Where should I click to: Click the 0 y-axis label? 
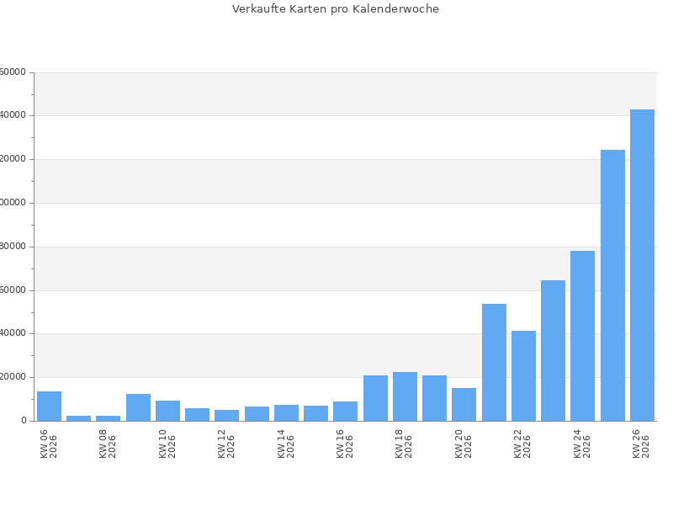click(x=24, y=421)
